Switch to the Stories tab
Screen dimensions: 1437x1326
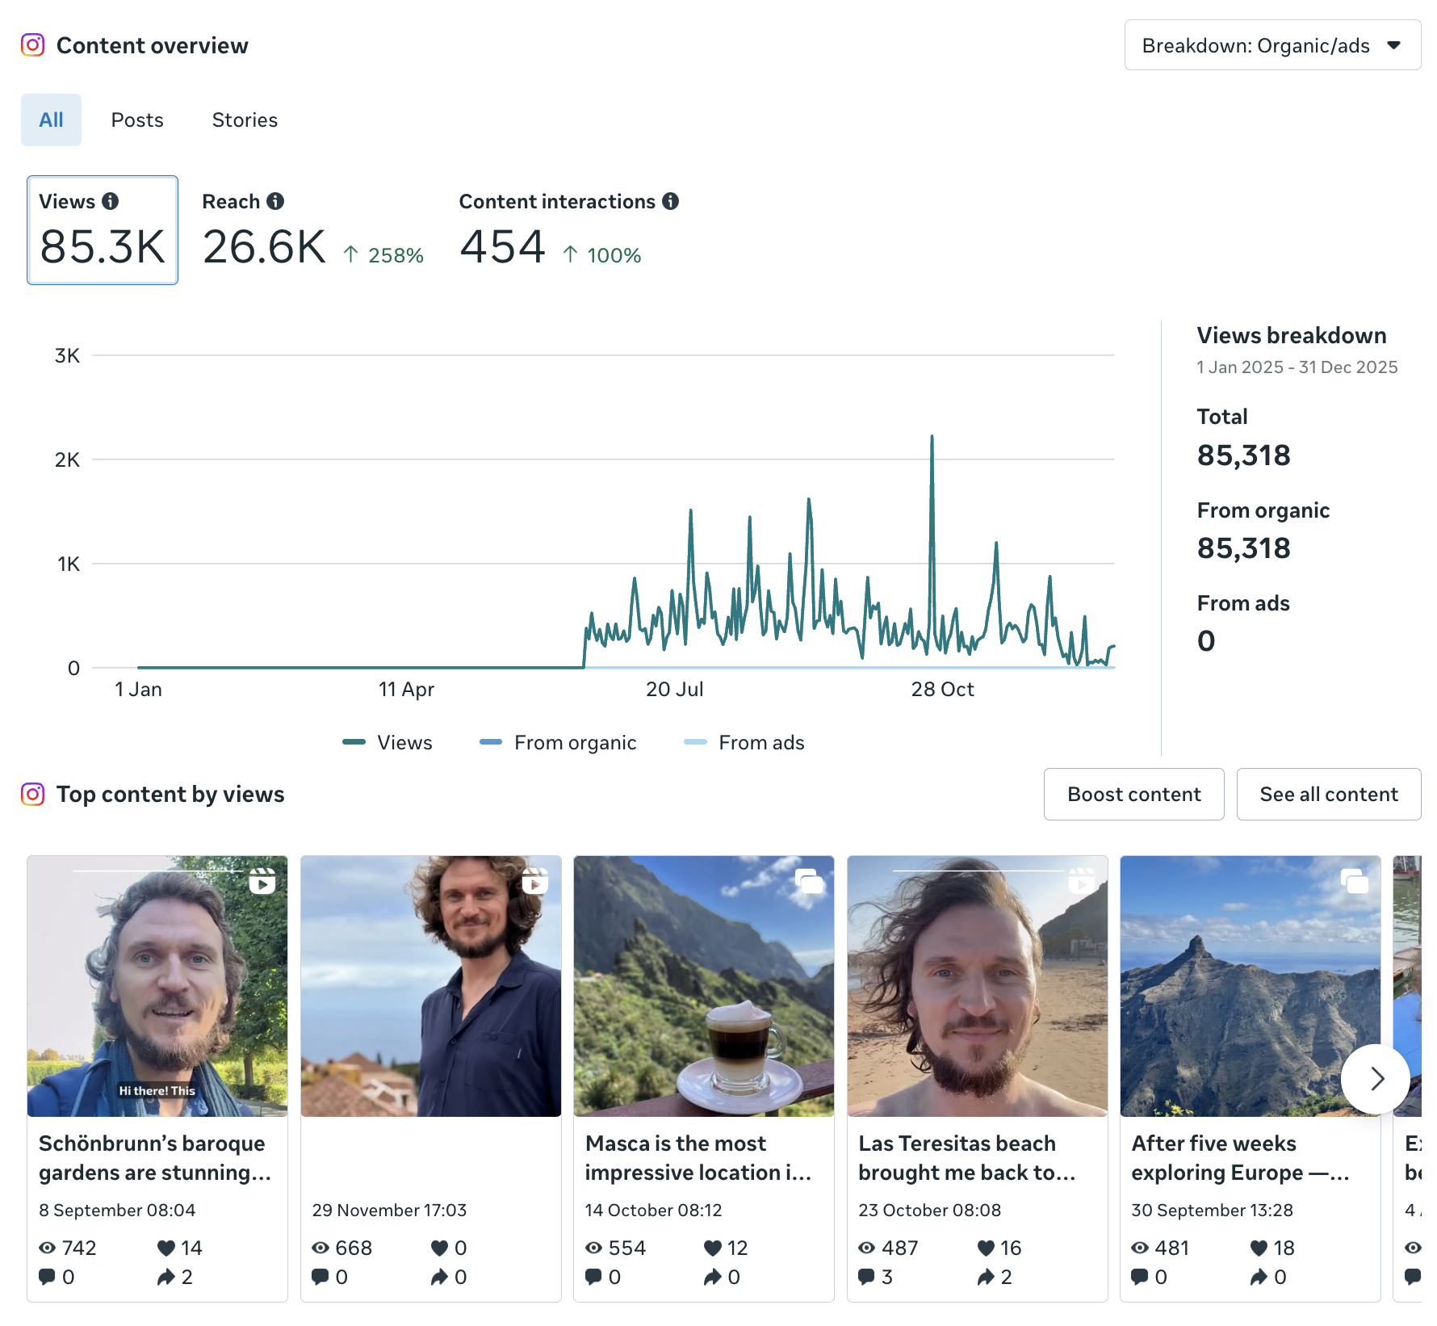point(245,120)
